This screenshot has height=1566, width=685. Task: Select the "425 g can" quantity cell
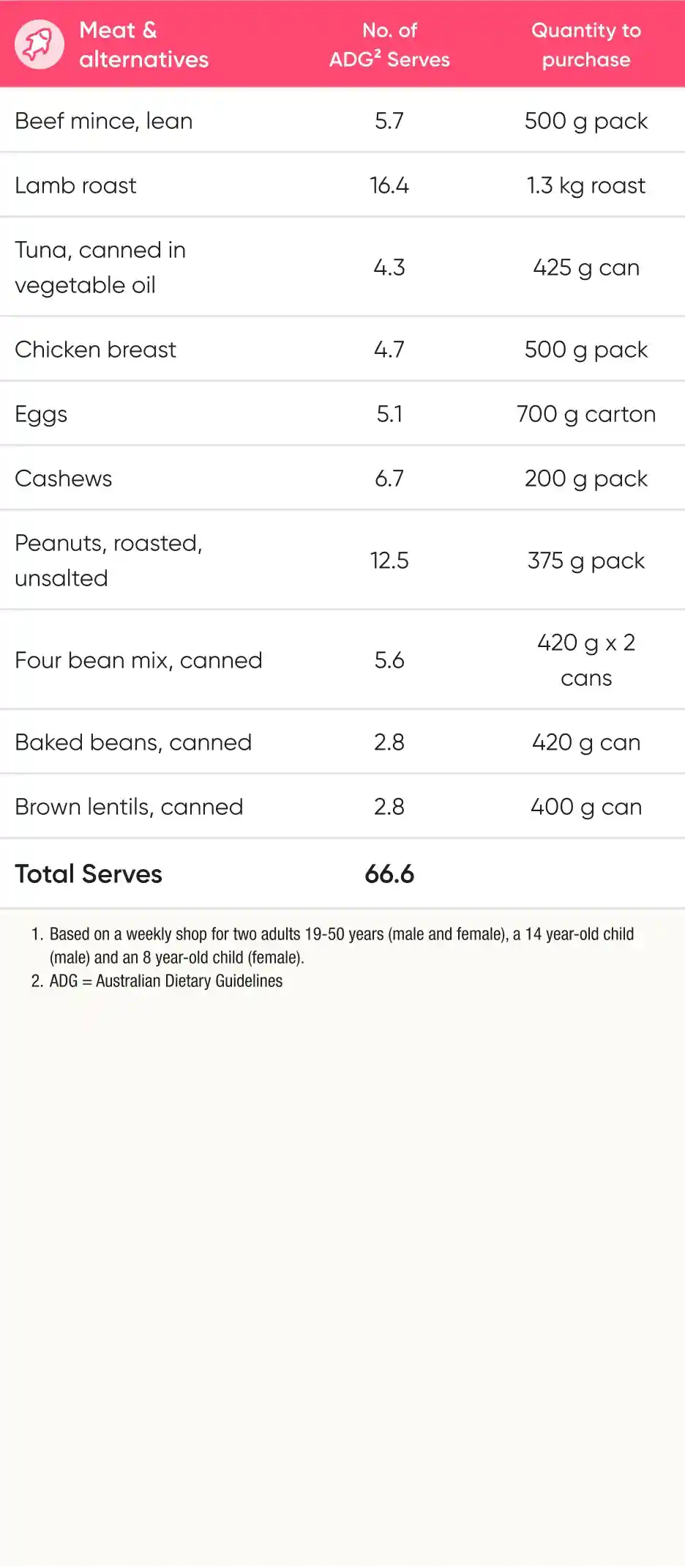click(x=585, y=267)
